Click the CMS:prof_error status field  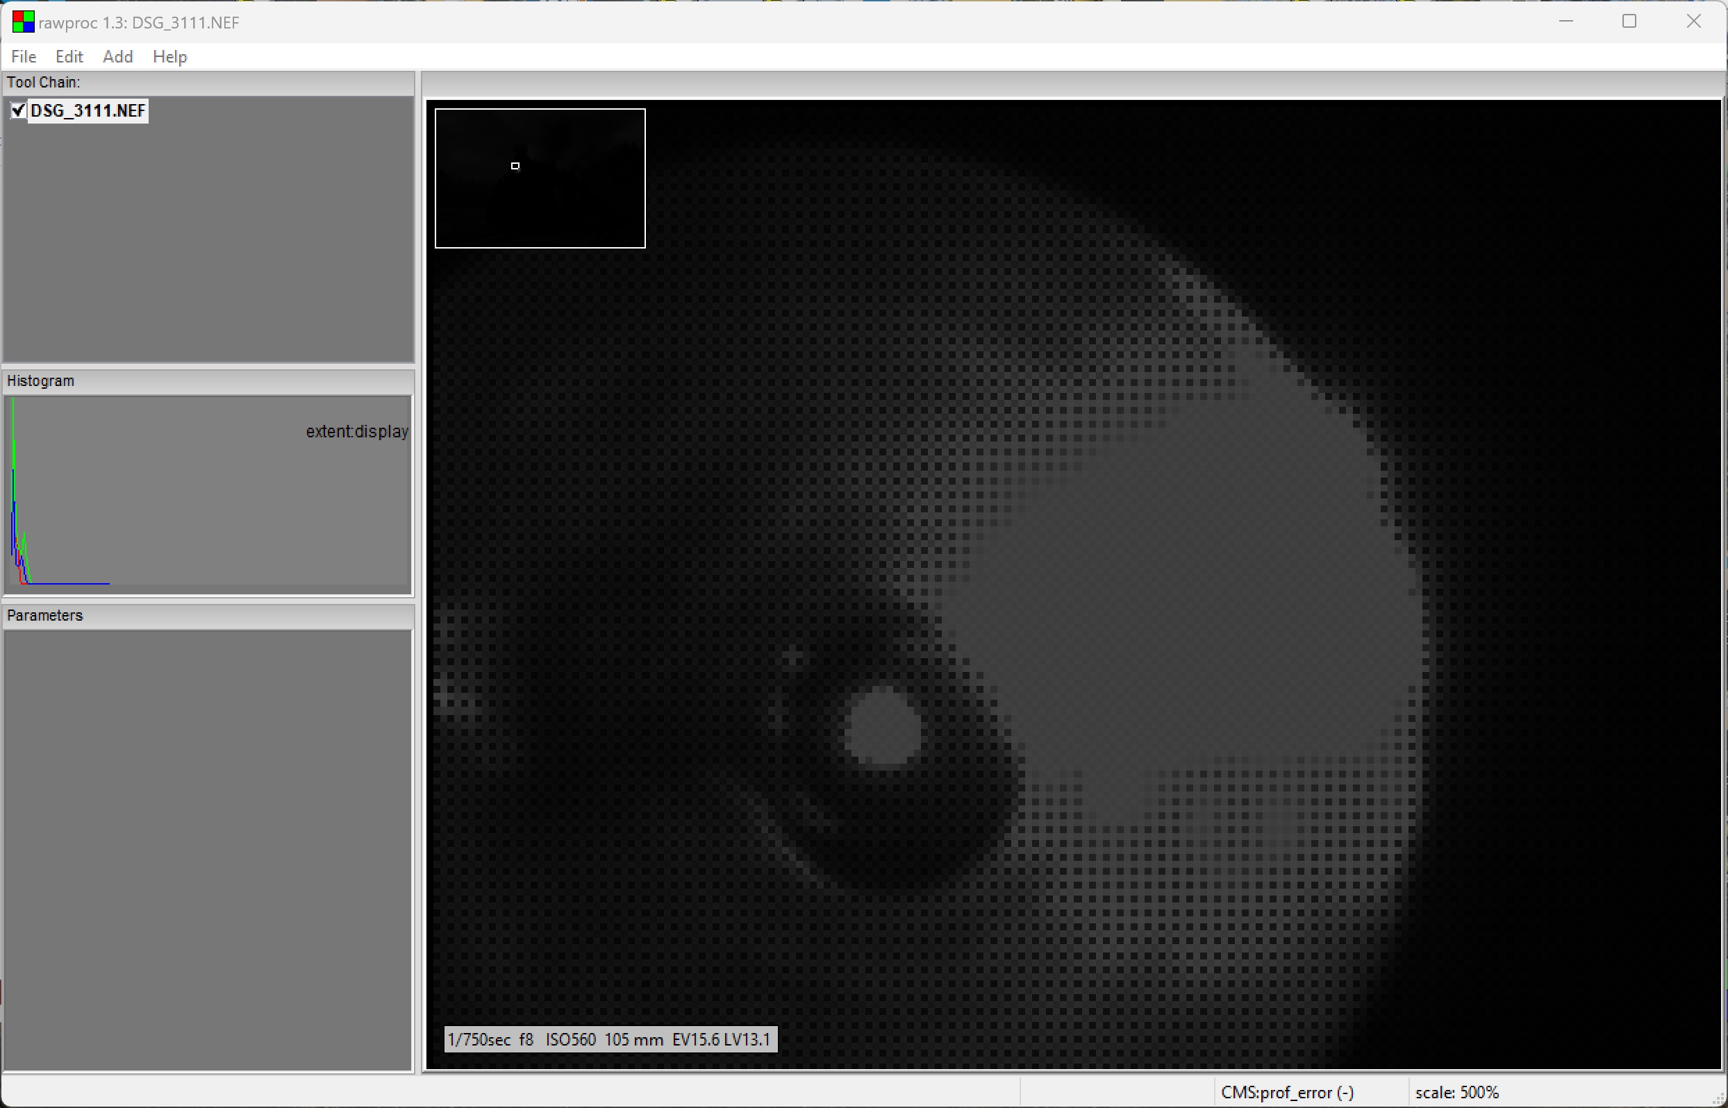click(x=1287, y=1093)
